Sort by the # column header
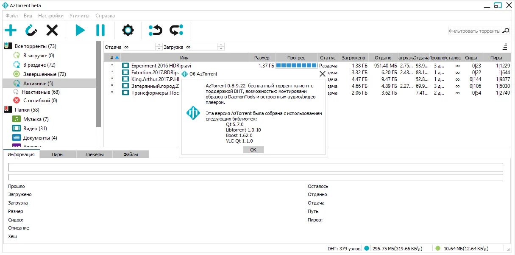 112,58
